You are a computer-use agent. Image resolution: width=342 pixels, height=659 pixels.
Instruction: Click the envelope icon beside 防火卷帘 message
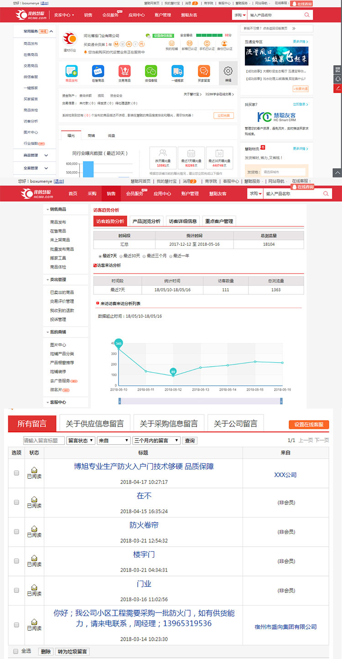pyautogui.click(x=34, y=529)
